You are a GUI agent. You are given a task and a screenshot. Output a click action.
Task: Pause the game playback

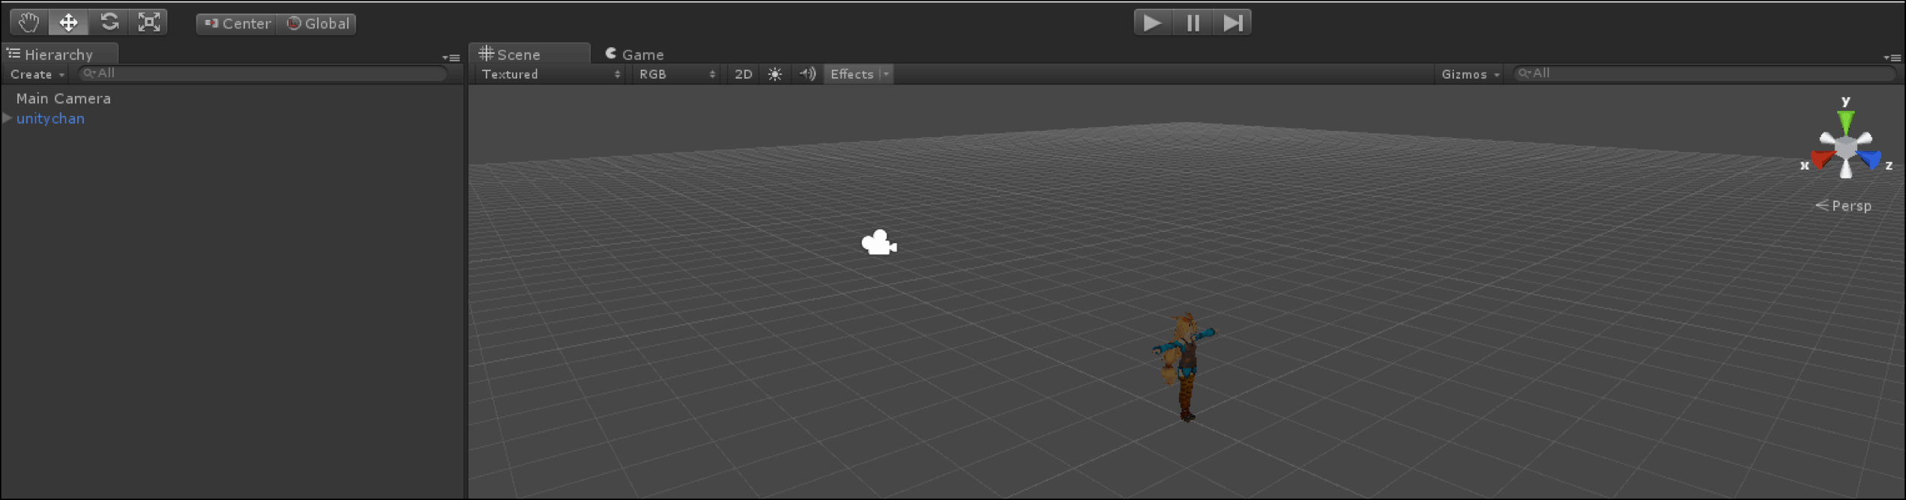[1193, 22]
